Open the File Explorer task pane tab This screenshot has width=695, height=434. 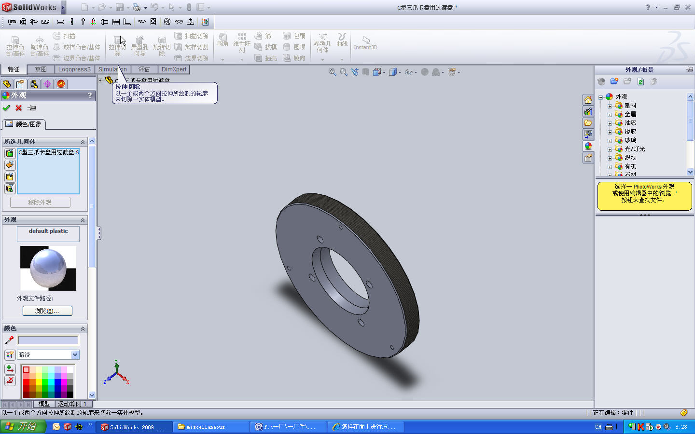coord(588,123)
